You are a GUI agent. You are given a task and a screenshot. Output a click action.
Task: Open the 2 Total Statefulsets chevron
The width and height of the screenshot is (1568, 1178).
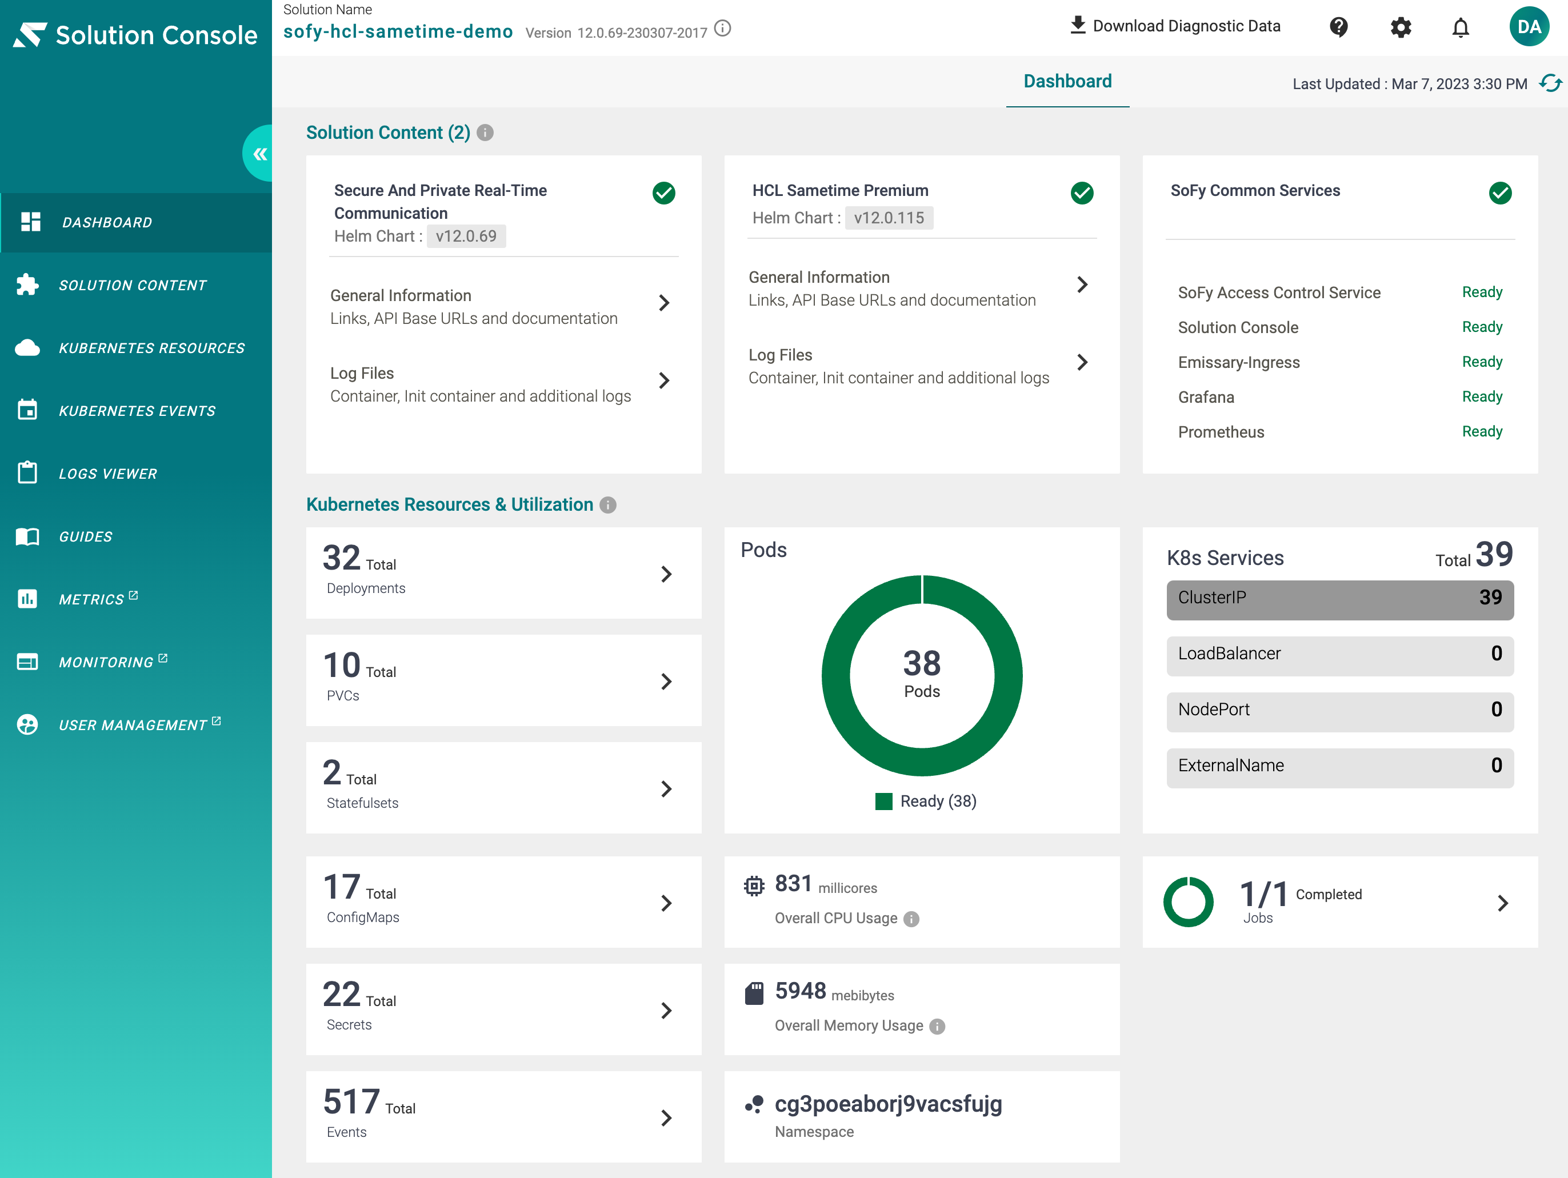point(666,789)
